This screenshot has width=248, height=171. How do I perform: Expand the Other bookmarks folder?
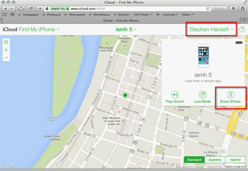point(188,15)
